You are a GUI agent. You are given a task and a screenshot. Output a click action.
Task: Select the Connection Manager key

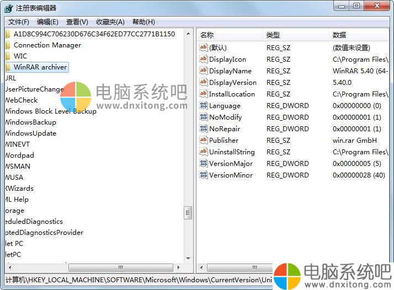point(47,45)
